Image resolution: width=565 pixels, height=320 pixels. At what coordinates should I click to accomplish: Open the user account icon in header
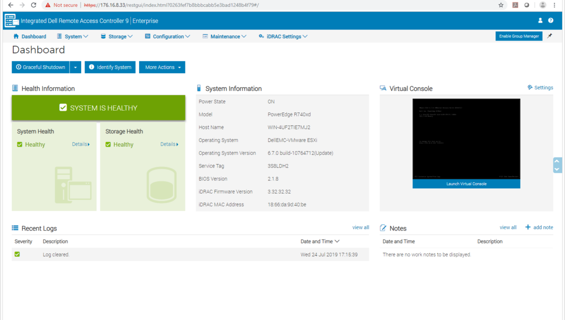pos(540,21)
